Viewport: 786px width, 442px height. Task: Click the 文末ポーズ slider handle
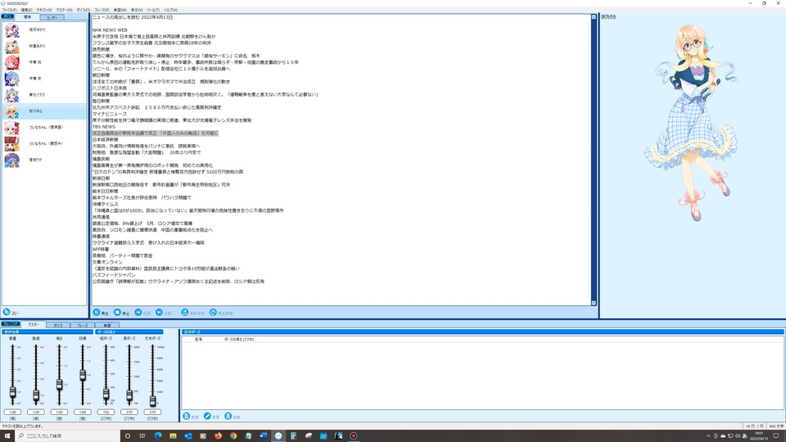pyautogui.click(x=153, y=400)
